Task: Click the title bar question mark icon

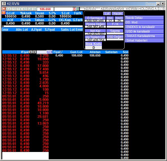Action: tap(4, 4)
